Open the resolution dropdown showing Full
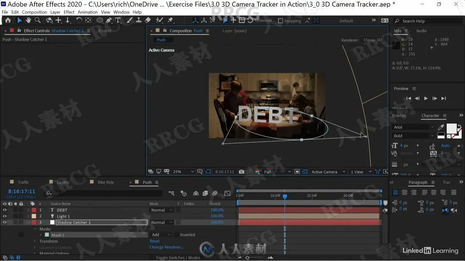Screen dimensions: 465x261 [x=278, y=172]
